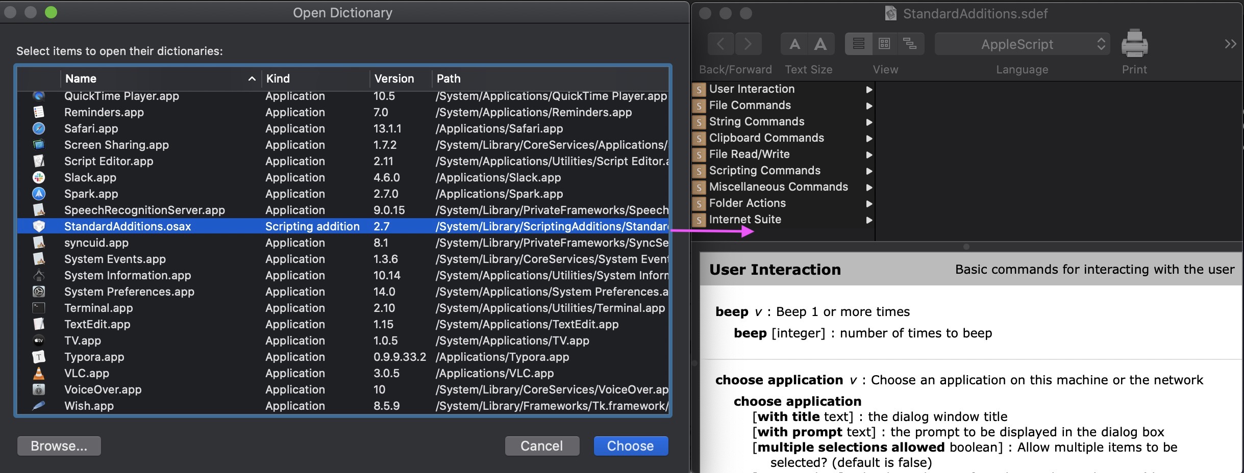This screenshot has width=1244, height=473.
Task: Select the System Events.app row name
Action: [x=115, y=259]
